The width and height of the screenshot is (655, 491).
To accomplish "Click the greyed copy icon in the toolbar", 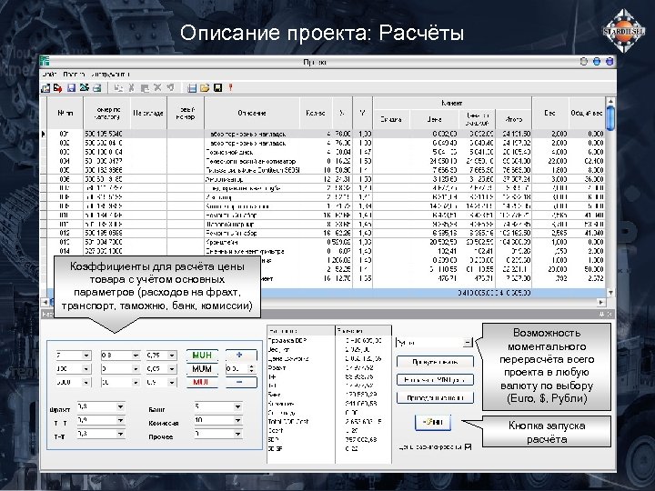I will click(x=118, y=88).
